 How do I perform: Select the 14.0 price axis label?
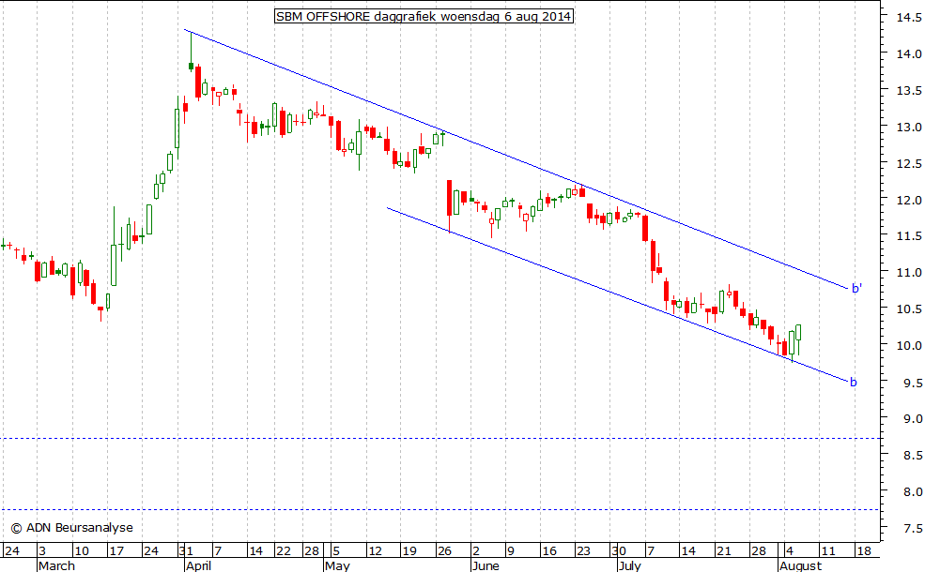908,53
